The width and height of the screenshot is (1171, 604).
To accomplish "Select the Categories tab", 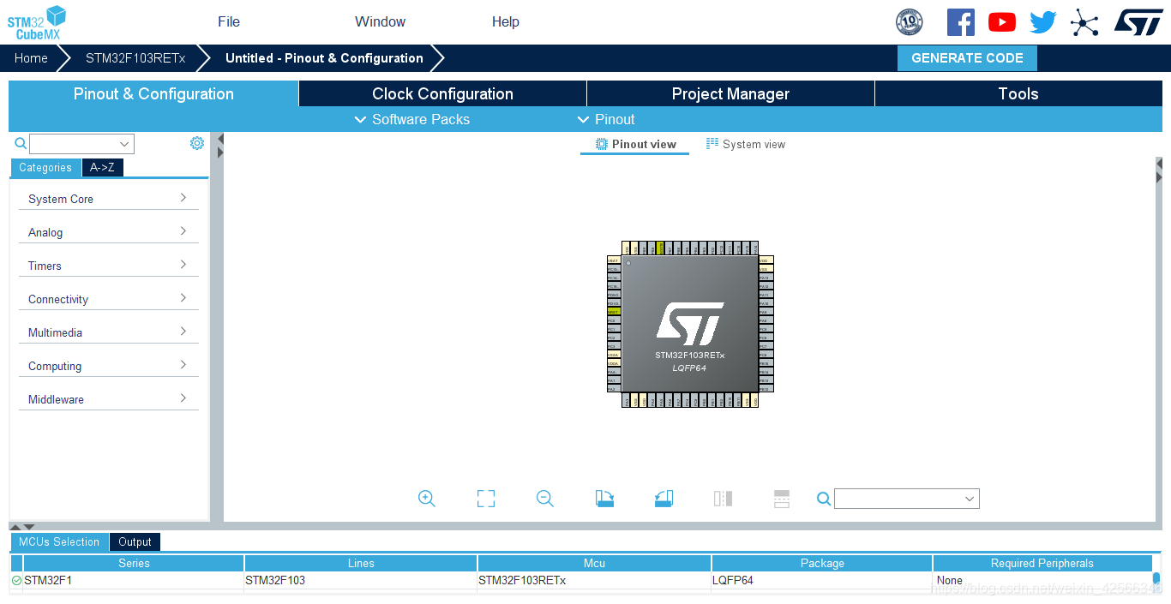I will (x=45, y=168).
